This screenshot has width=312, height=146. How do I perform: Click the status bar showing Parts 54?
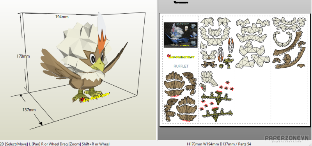[x=219, y=144]
